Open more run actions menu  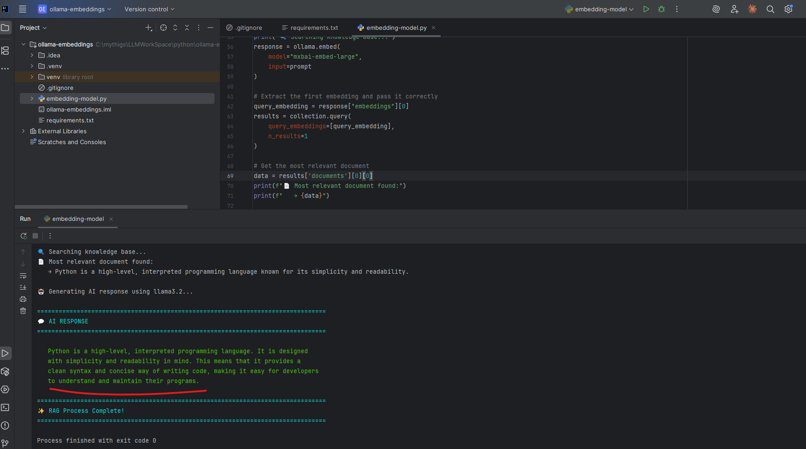[x=677, y=9]
